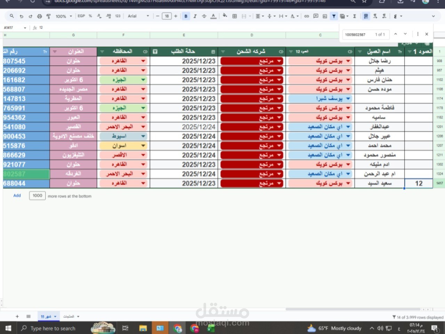Toggle bold formatting off

[x=186, y=16]
